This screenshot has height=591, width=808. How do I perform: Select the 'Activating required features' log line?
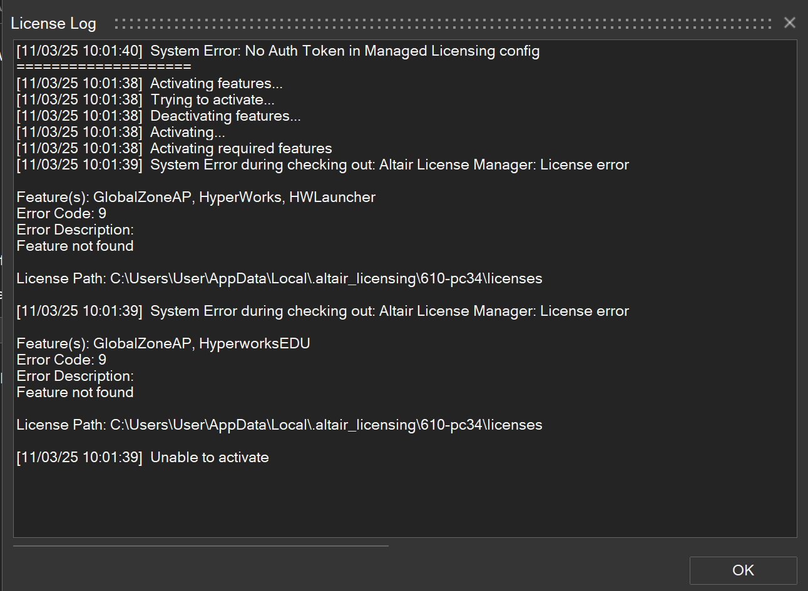[175, 148]
